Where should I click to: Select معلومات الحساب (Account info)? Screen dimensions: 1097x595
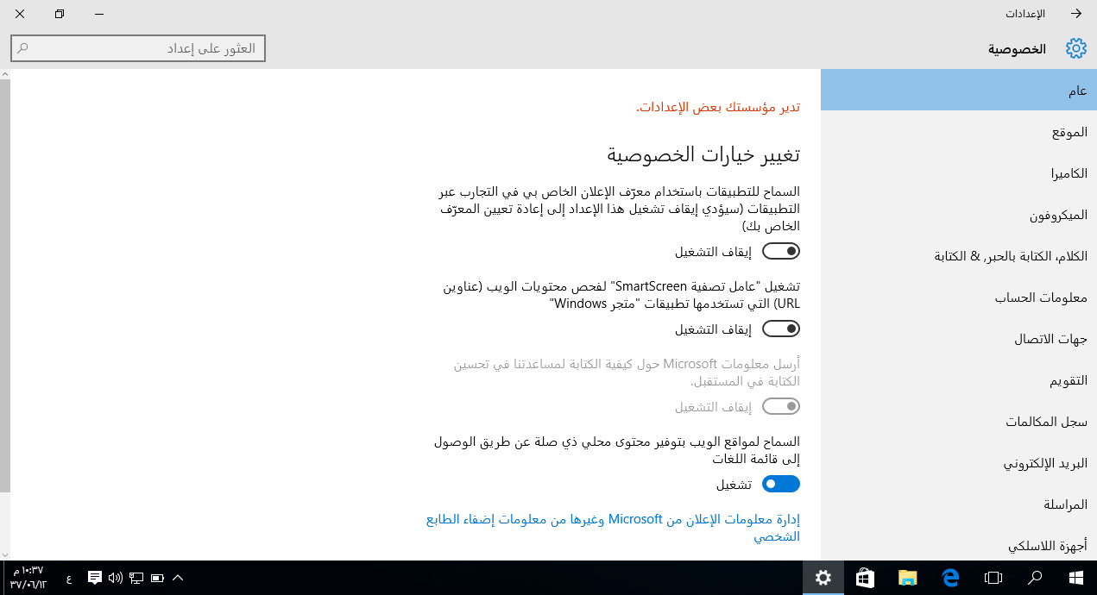point(959,297)
